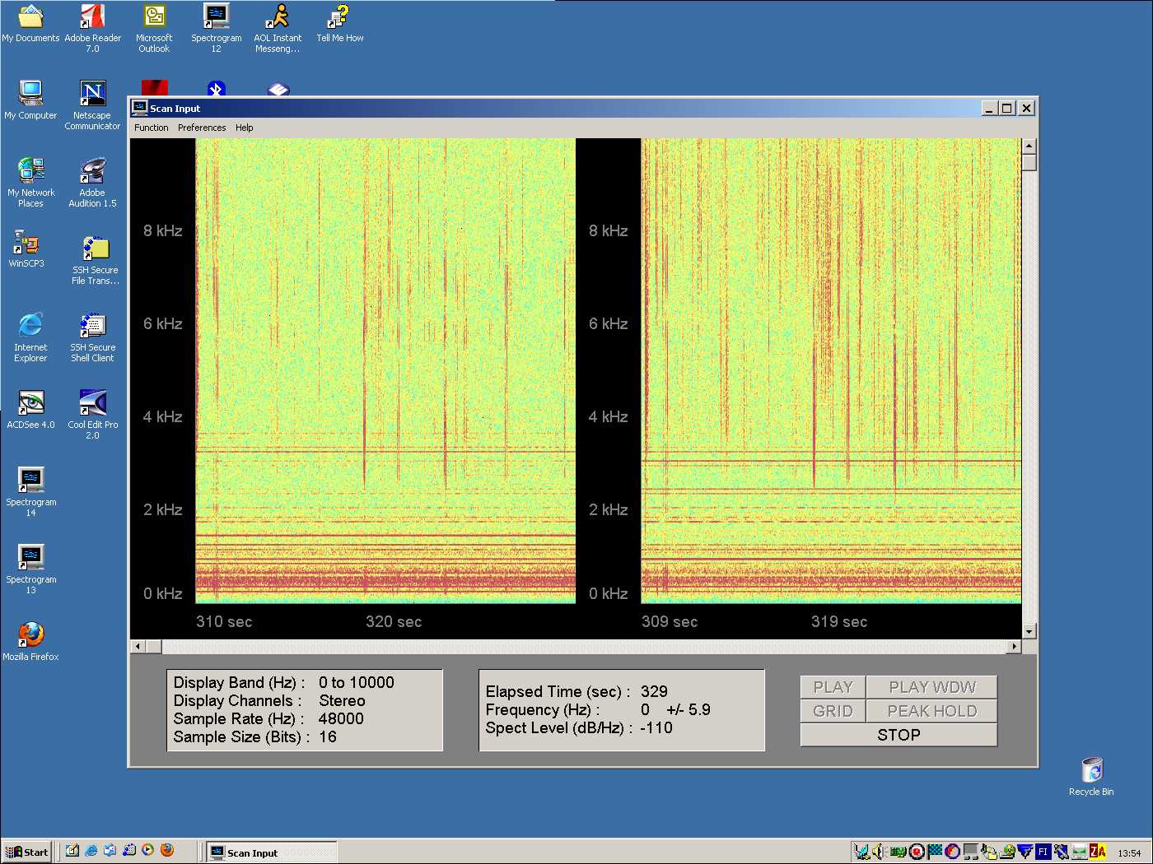Viewport: 1153px width, 864px height.
Task: Click the Spect Level value -110
Action: 656,727
